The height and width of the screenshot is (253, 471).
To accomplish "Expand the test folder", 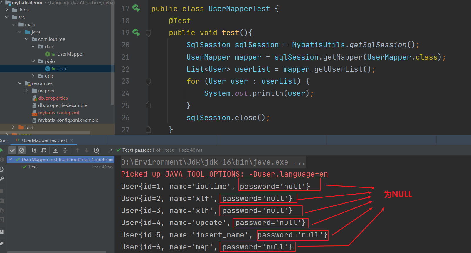I will (14, 128).
